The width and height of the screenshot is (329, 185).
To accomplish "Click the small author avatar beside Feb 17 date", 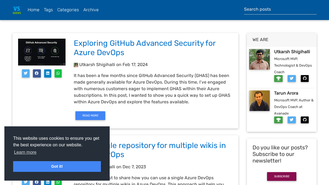I will pos(76,65).
